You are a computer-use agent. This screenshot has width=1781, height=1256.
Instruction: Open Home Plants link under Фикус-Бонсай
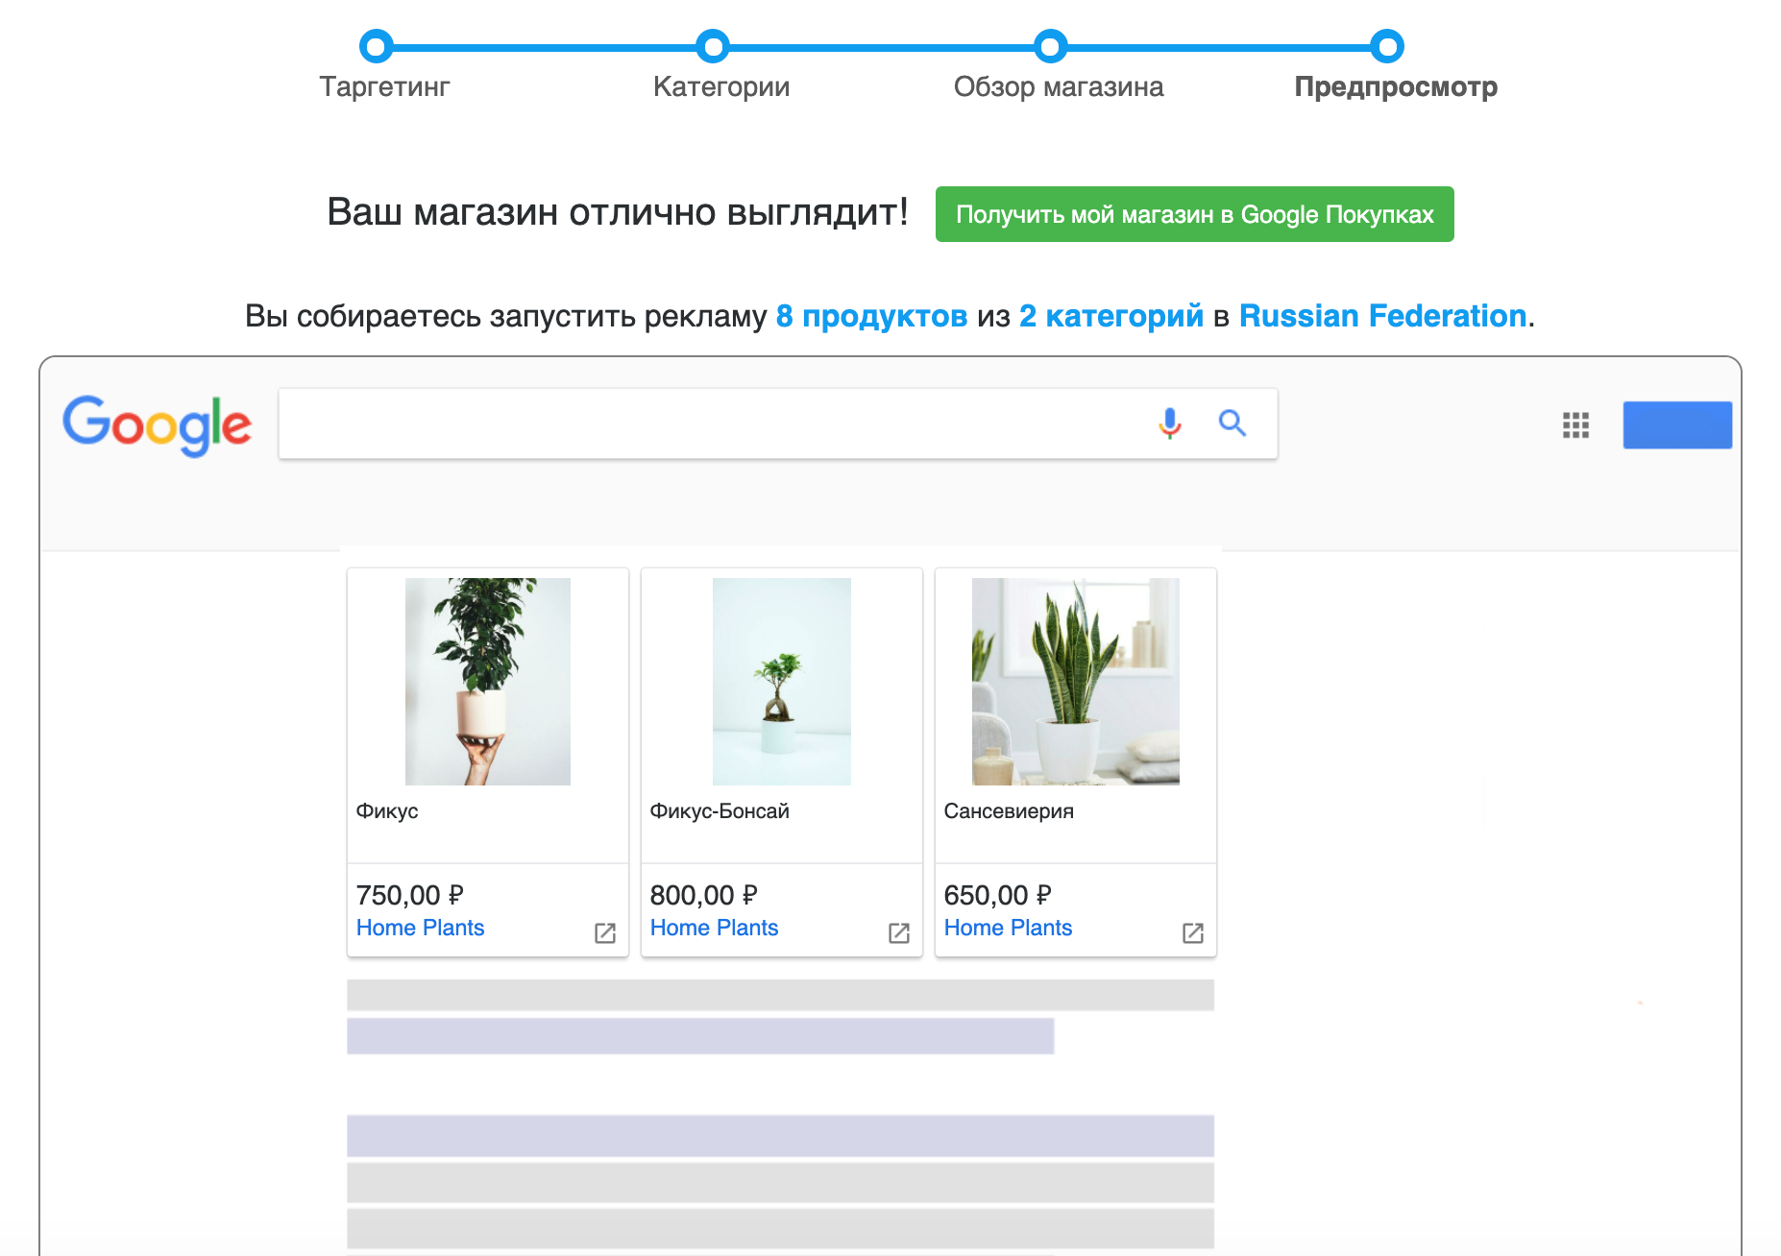[714, 928]
